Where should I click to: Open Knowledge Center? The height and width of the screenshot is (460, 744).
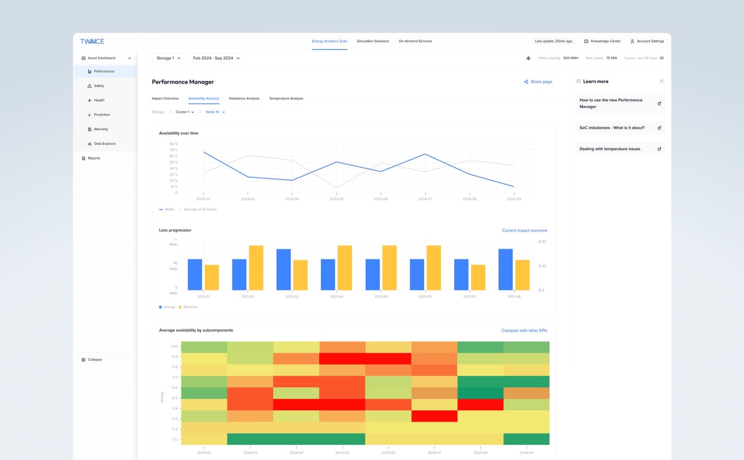602,41
